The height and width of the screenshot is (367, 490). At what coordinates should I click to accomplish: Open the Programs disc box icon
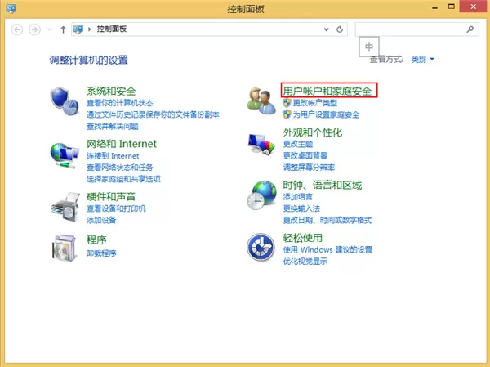[65, 248]
